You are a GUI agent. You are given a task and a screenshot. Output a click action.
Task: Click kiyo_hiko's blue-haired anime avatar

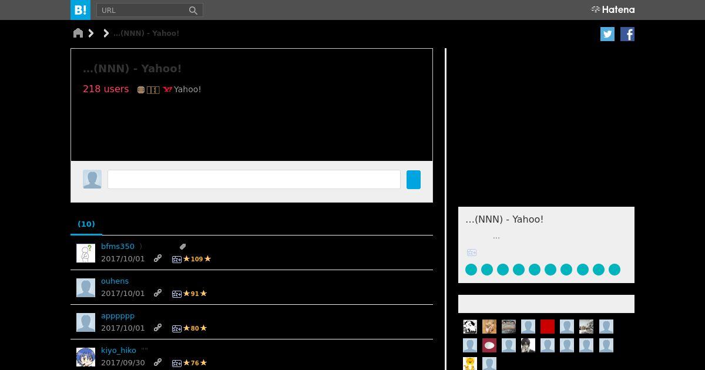[x=86, y=357]
